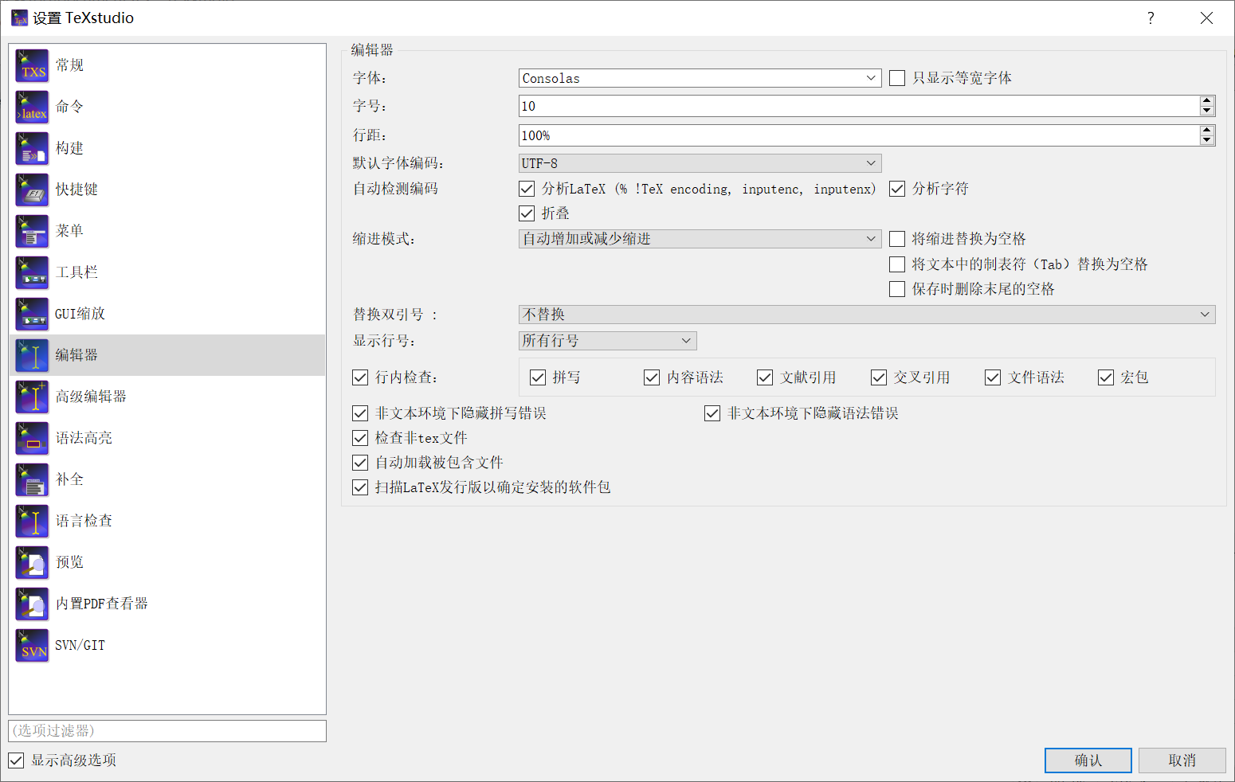Select the 命令 text label in sidebar

coord(69,107)
